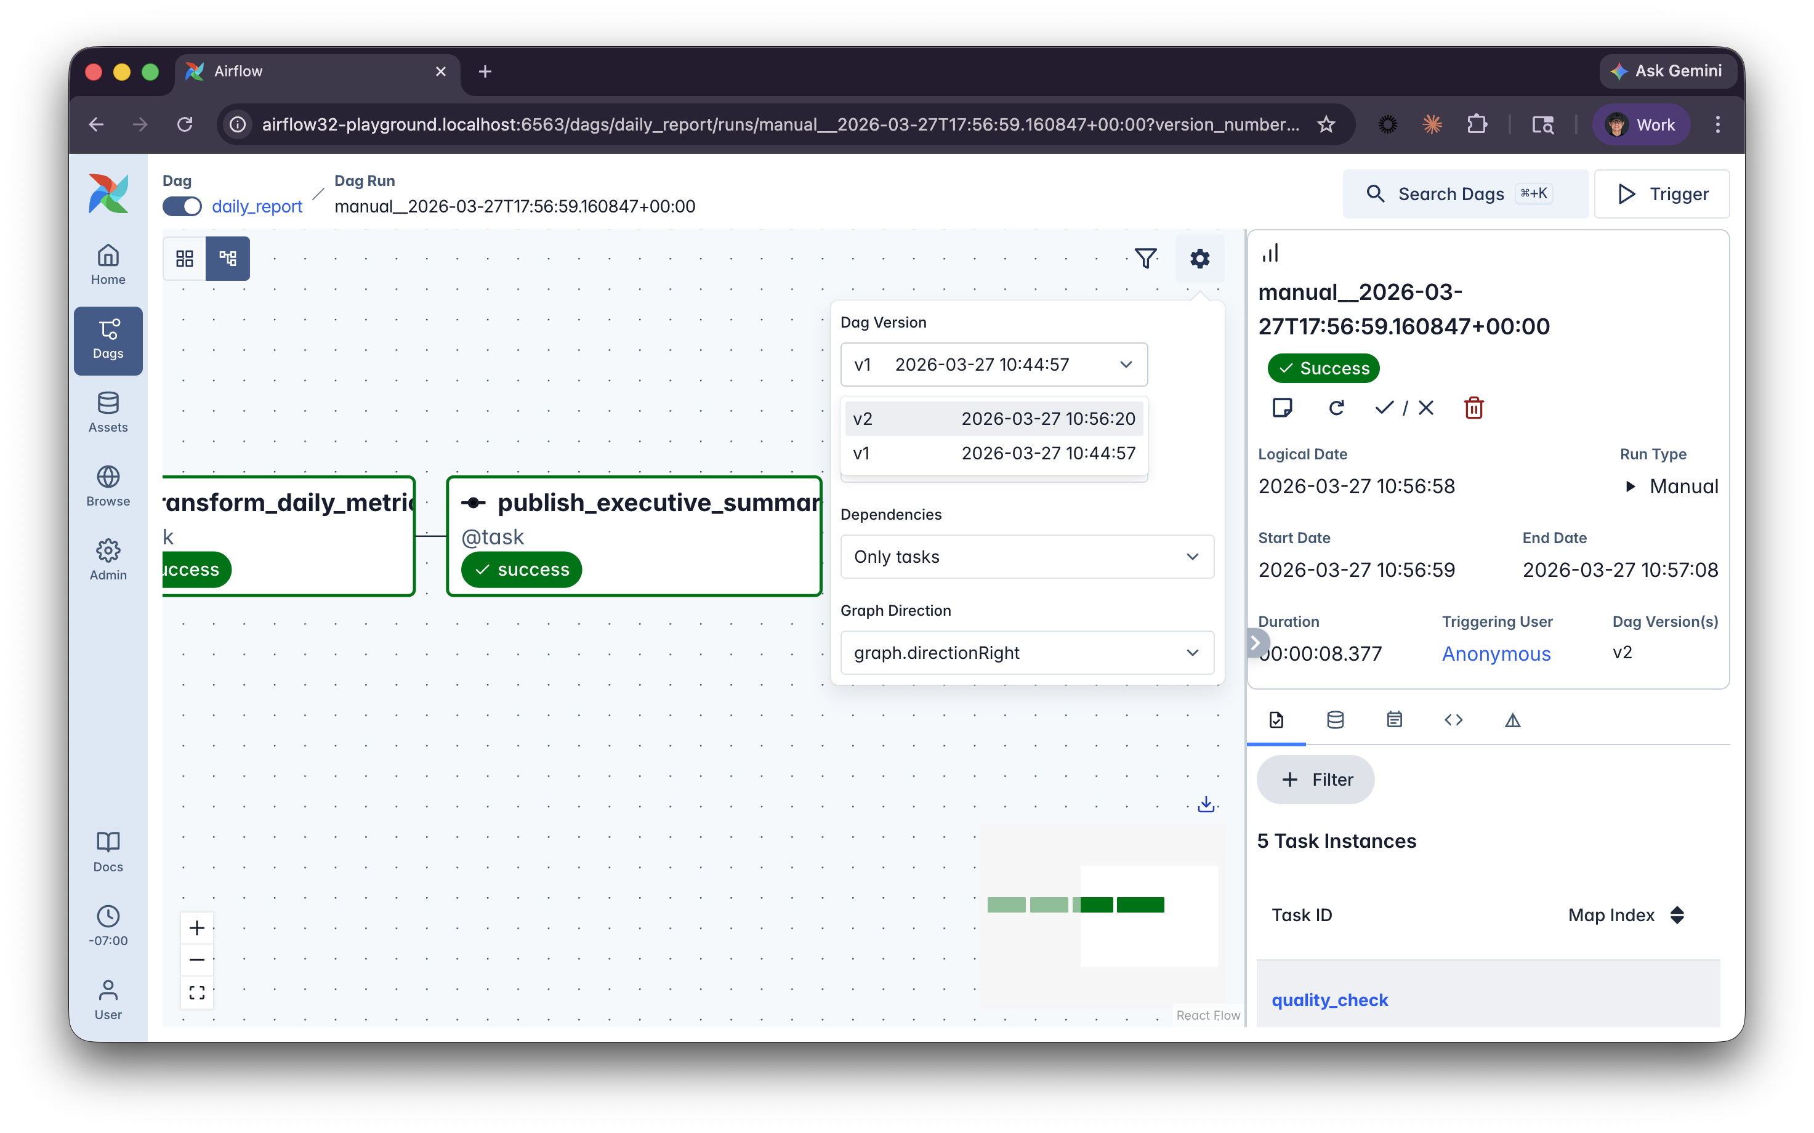The height and width of the screenshot is (1133, 1814).
Task: Open the graph filter funnel icon
Action: tap(1146, 259)
